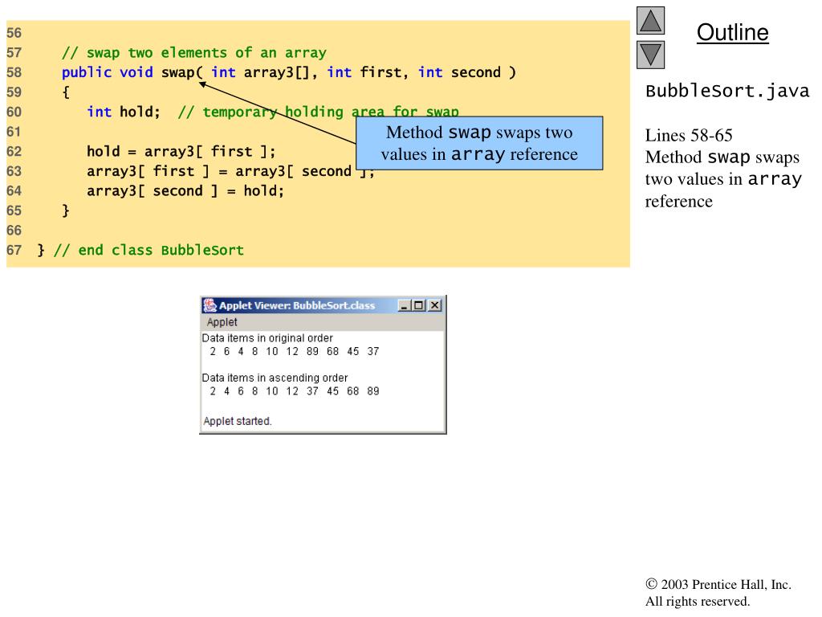Click the up arrow navigation icon

tap(650, 22)
